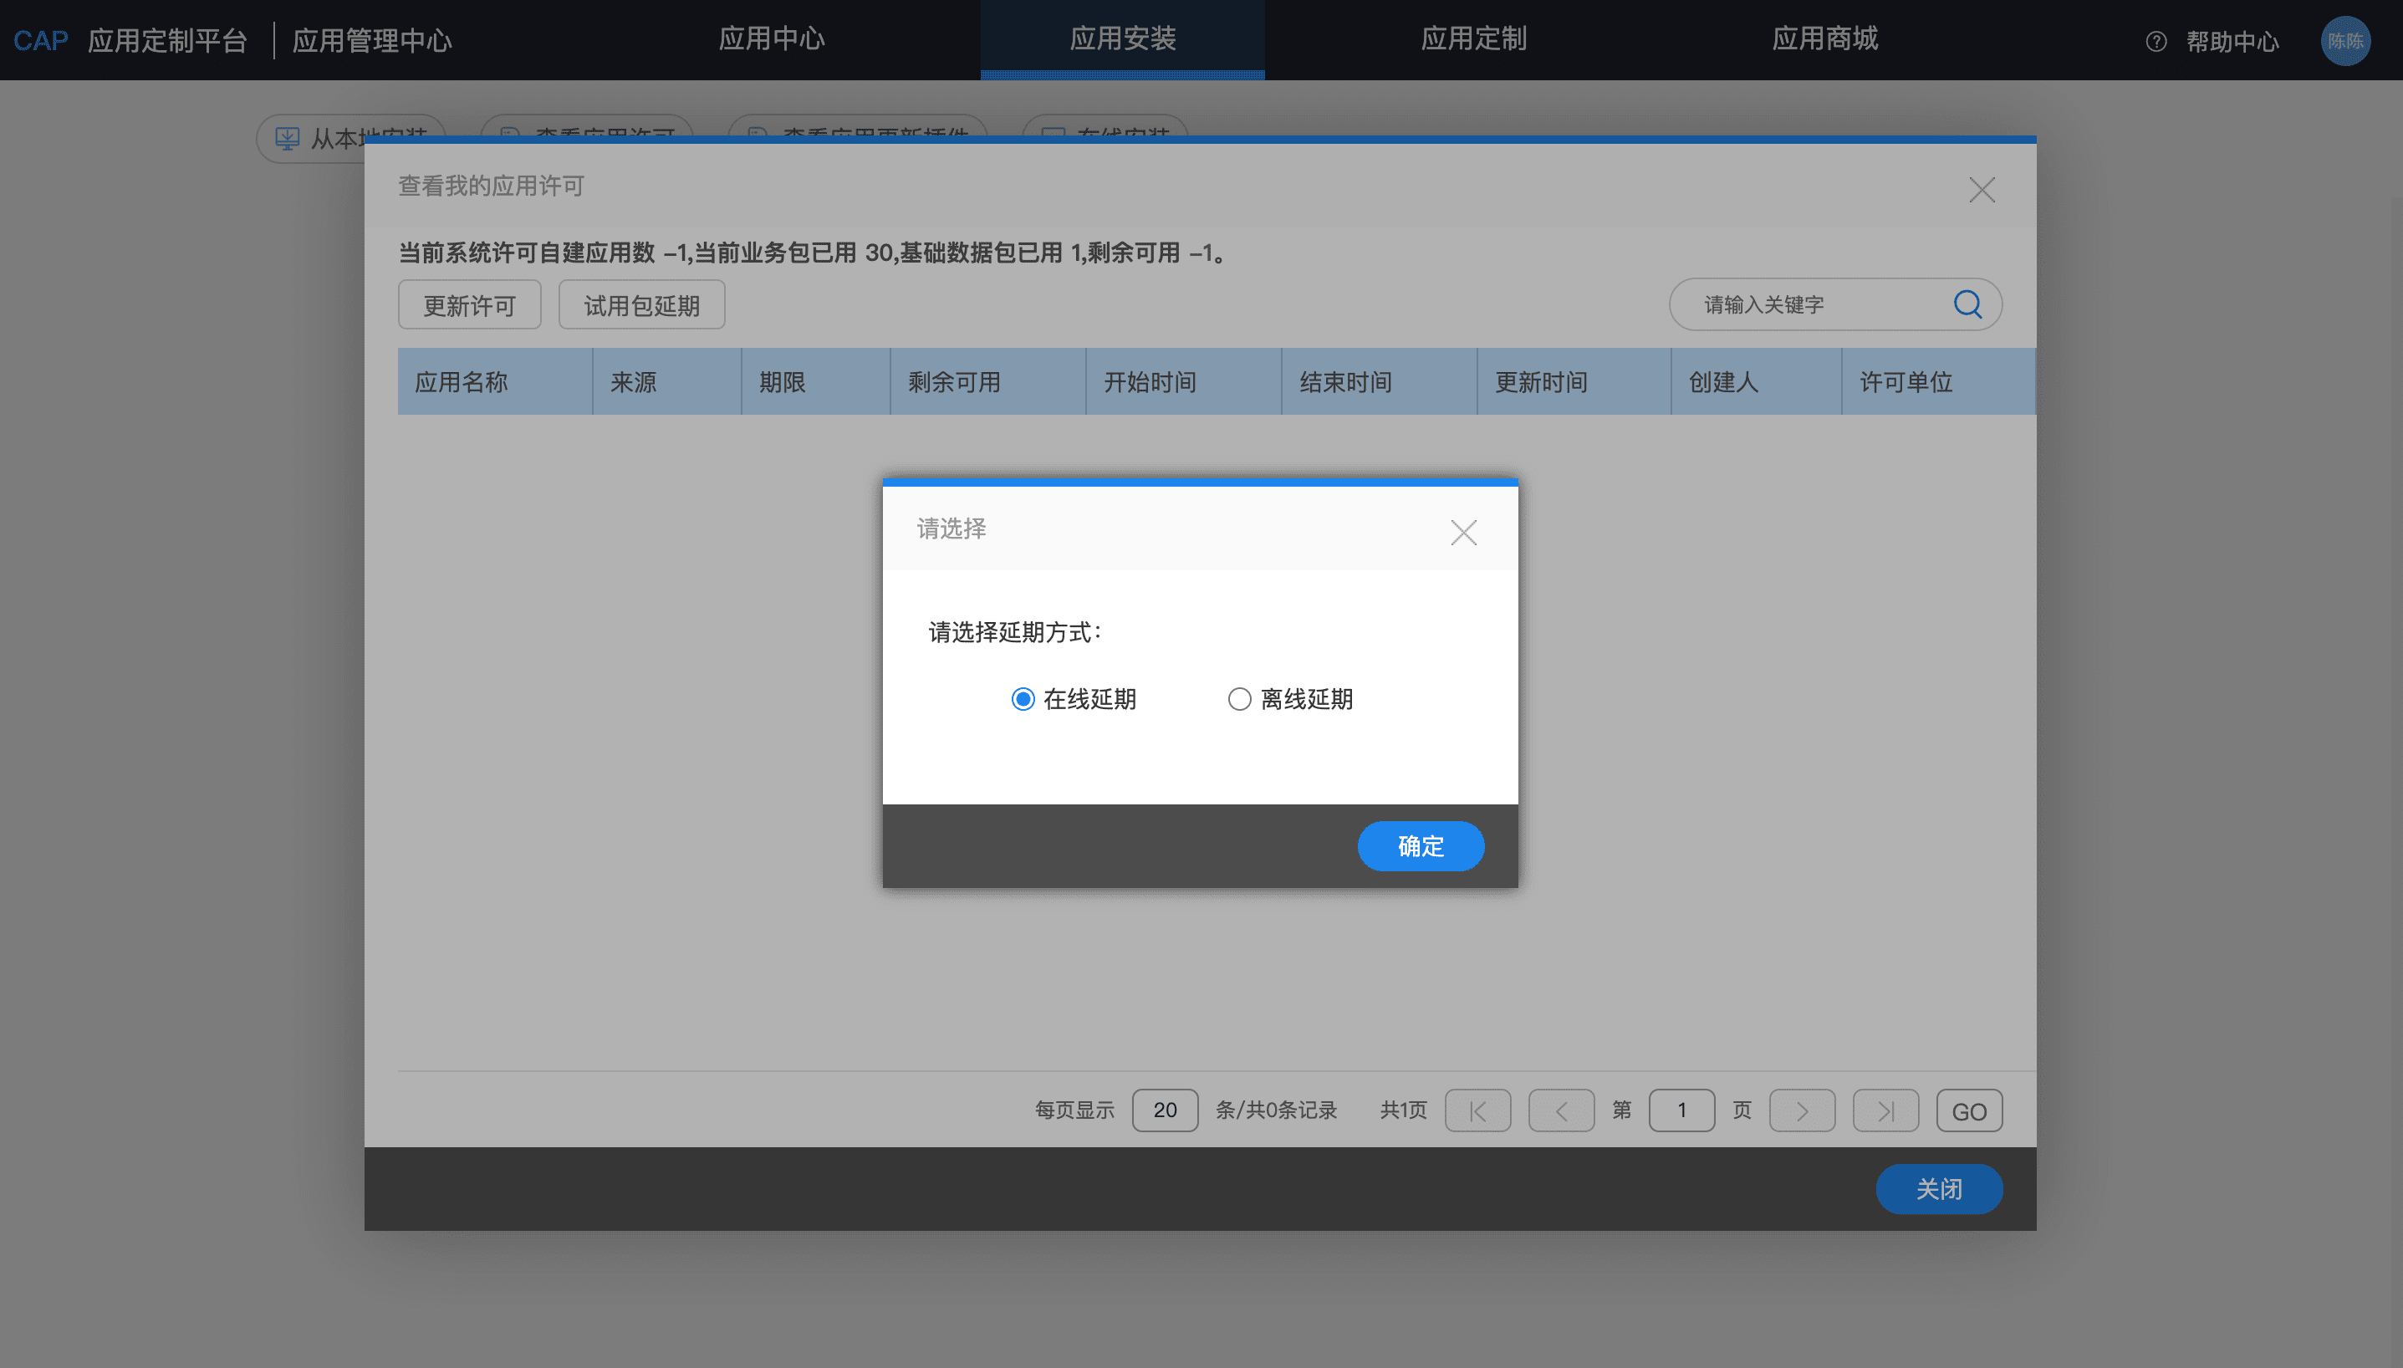The height and width of the screenshot is (1368, 2403).
Task: Click the 结束时间 column header
Action: point(1379,381)
